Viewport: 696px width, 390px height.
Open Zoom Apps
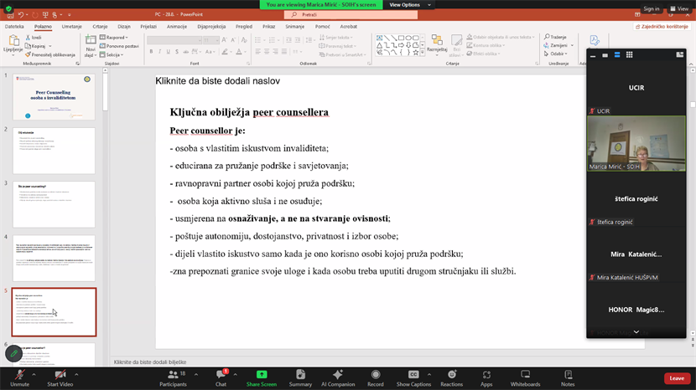coord(486,378)
